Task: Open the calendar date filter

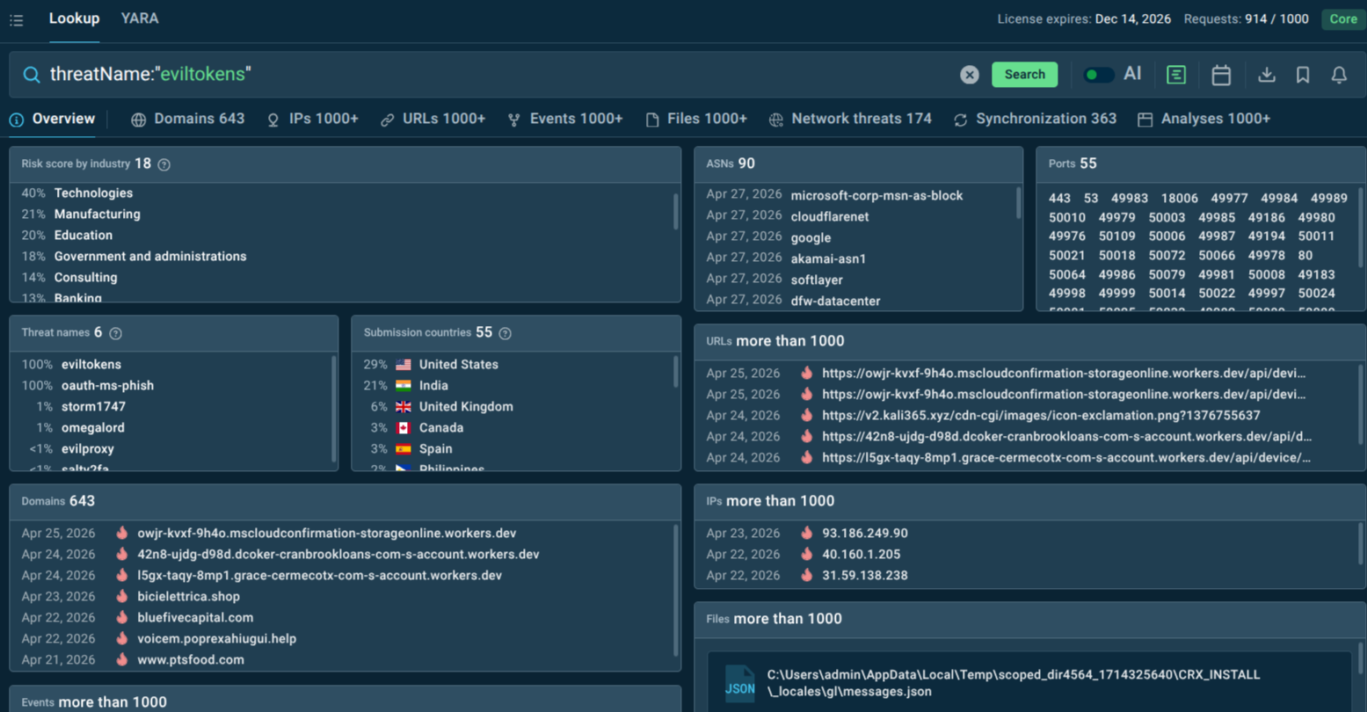Action: coord(1221,75)
